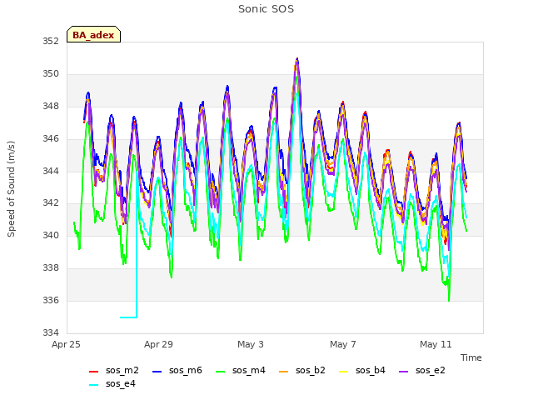Select the sos_m4 legend entry
The image size is (533, 400).
(x=241, y=370)
